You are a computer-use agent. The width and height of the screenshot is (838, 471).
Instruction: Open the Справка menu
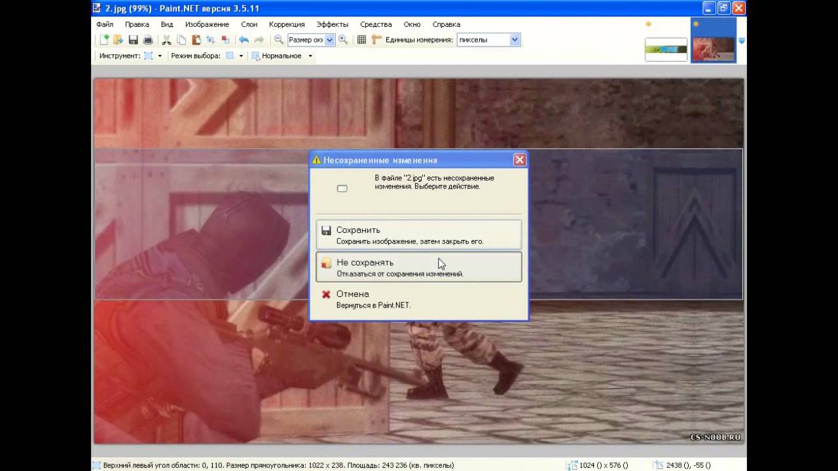pyautogui.click(x=446, y=24)
